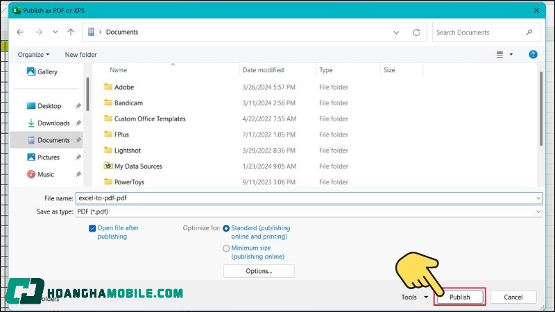Open the Organize dropdown menu
555x312 pixels.
click(33, 55)
